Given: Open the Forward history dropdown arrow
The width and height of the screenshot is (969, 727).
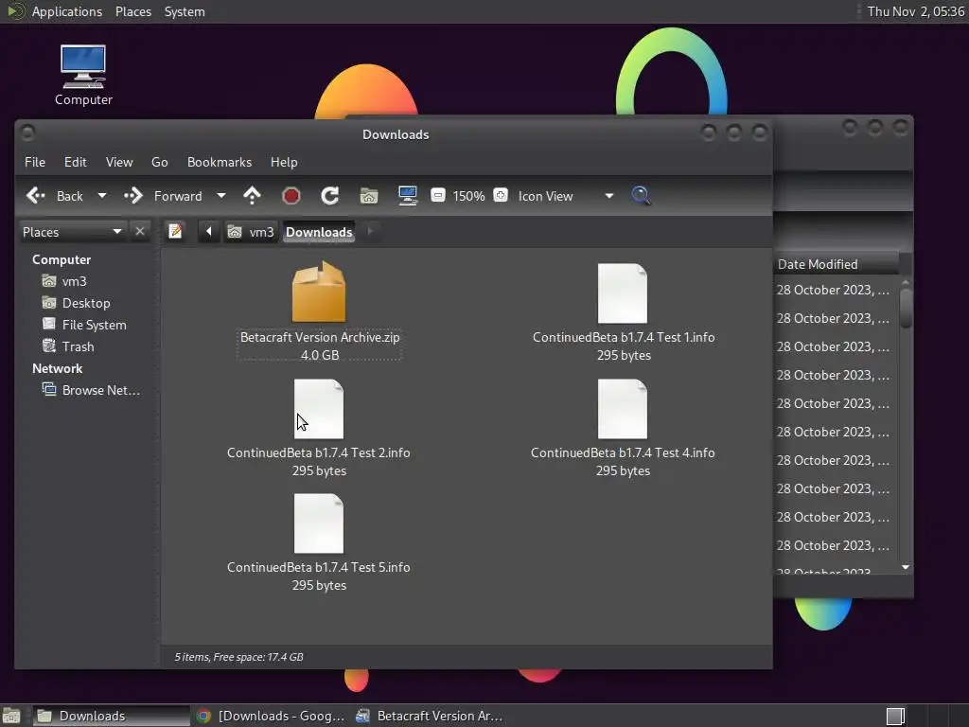Looking at the screenshot, I should coord(220,196).
